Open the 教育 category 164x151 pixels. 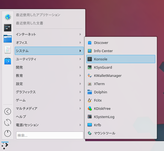(49, 75)
